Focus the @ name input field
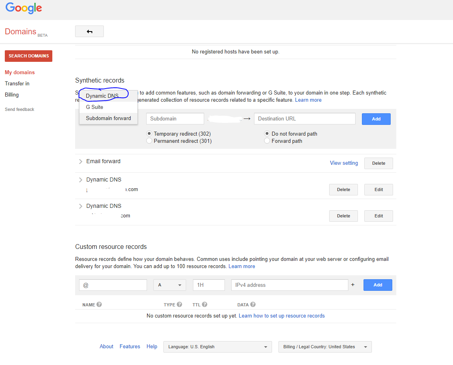 click(113, 285)
